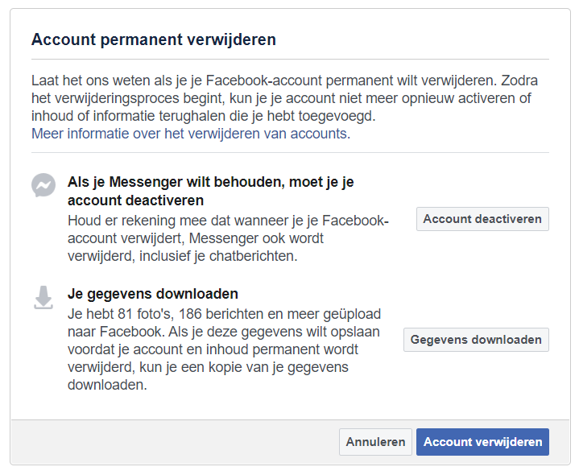This screenshot has width=579, height=475.
Task: Click heading 'Je gegevens downloaden'
Action: (153, 294)
